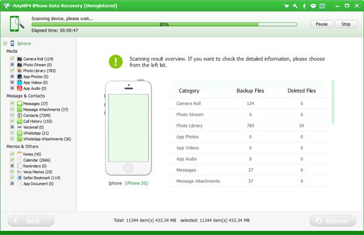Open Calendar (2666) category

click(x=36, y=160)
